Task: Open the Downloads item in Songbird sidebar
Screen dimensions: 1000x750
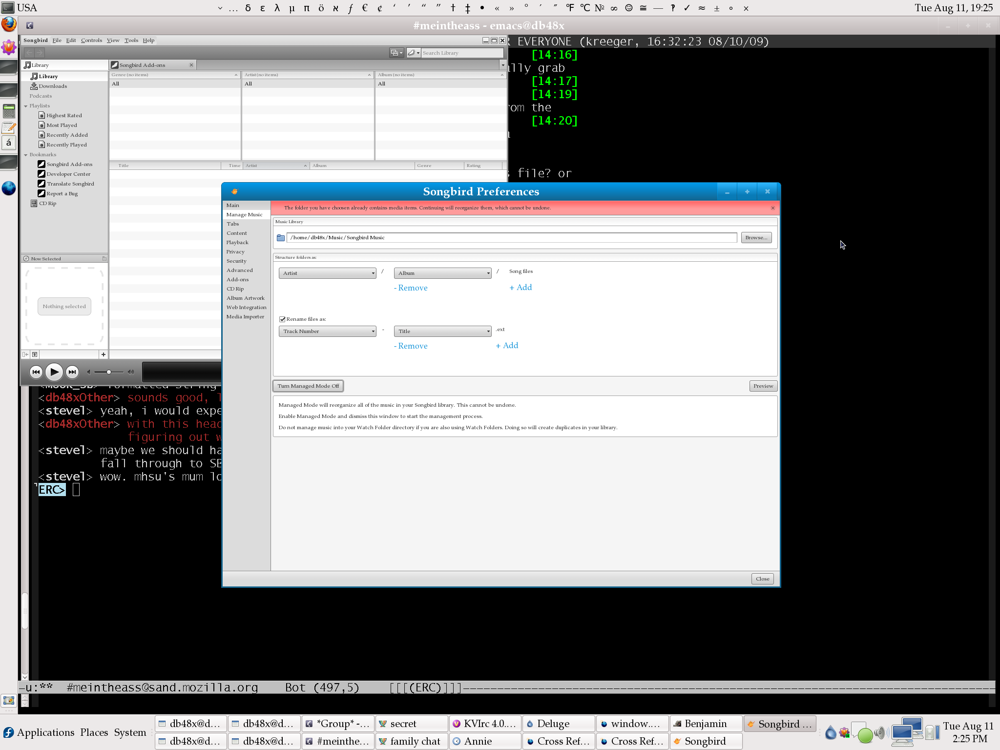Action: (48, 86)
